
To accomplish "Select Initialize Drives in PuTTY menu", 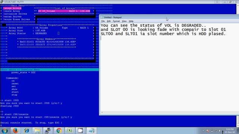I will click(15, 14).
